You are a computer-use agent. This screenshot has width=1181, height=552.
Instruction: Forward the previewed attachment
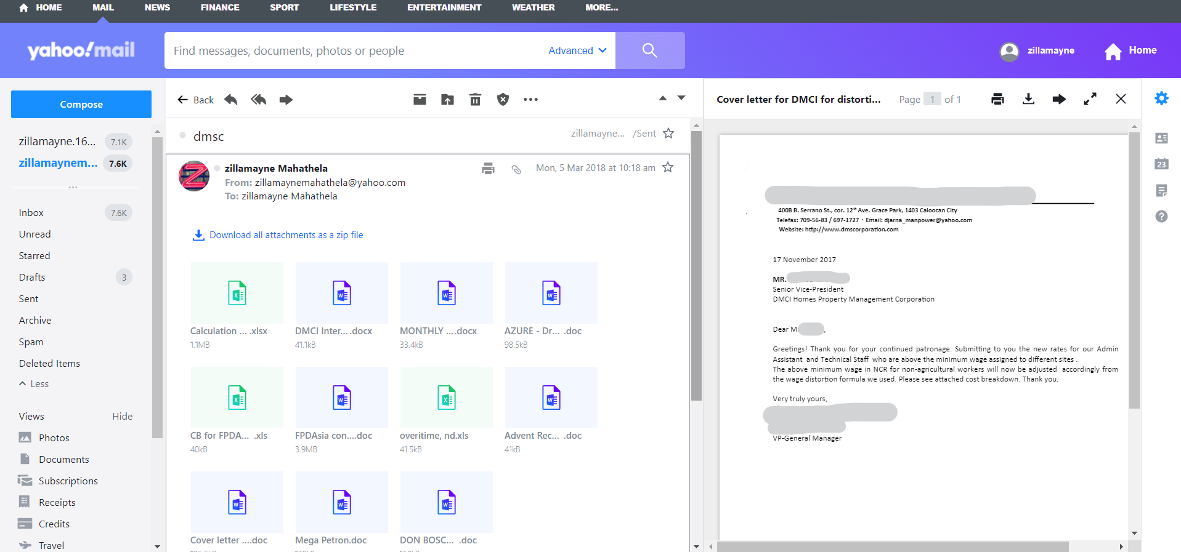click(x=1059, y=99)
